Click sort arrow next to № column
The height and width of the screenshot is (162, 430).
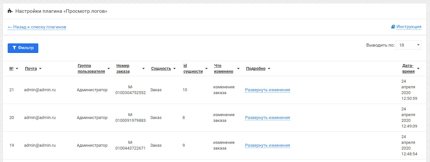point(17,69)
